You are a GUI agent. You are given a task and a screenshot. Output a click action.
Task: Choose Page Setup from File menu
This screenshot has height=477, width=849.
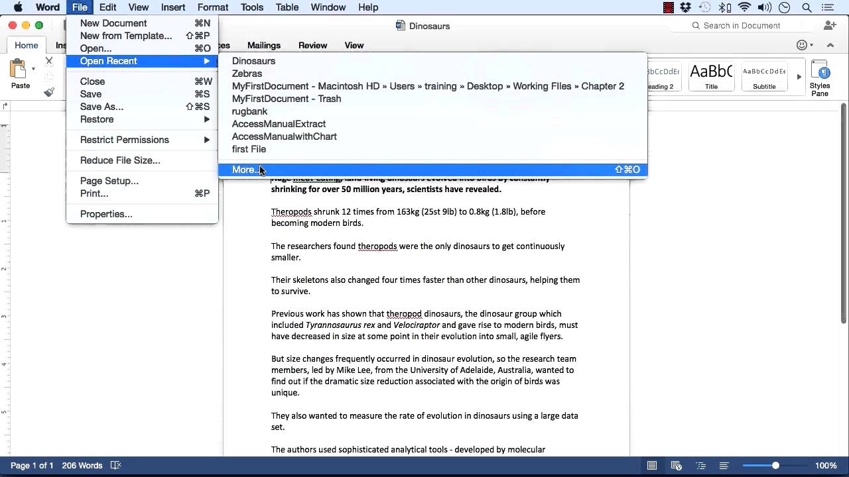(142, 181)
